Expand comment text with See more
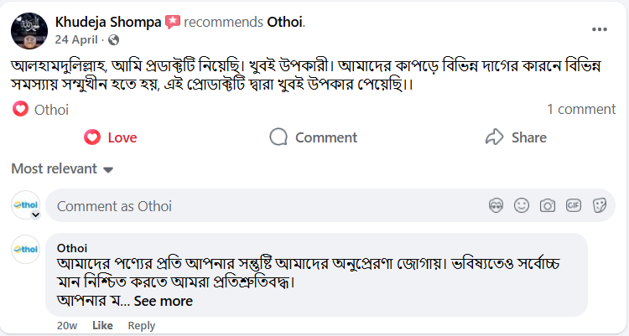 163,301
